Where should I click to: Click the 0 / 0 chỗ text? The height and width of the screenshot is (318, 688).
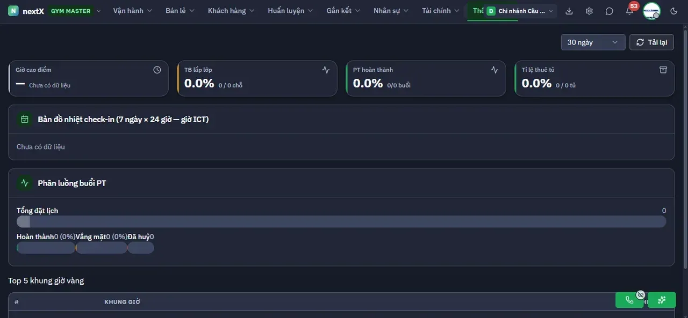pyautogui.click(x=230, y=85)
